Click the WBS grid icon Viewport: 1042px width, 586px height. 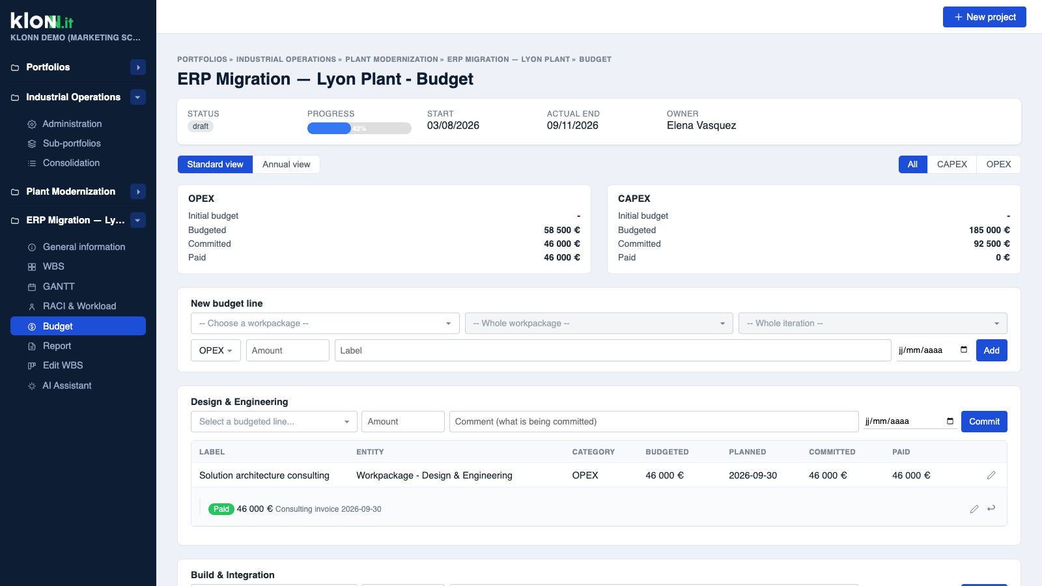point(31,267)
